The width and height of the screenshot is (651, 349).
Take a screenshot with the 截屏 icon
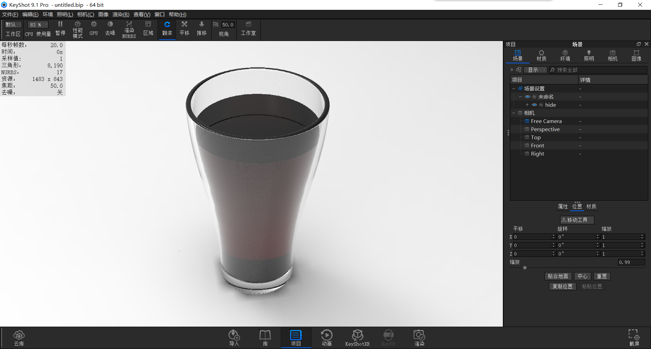[633, 337]
